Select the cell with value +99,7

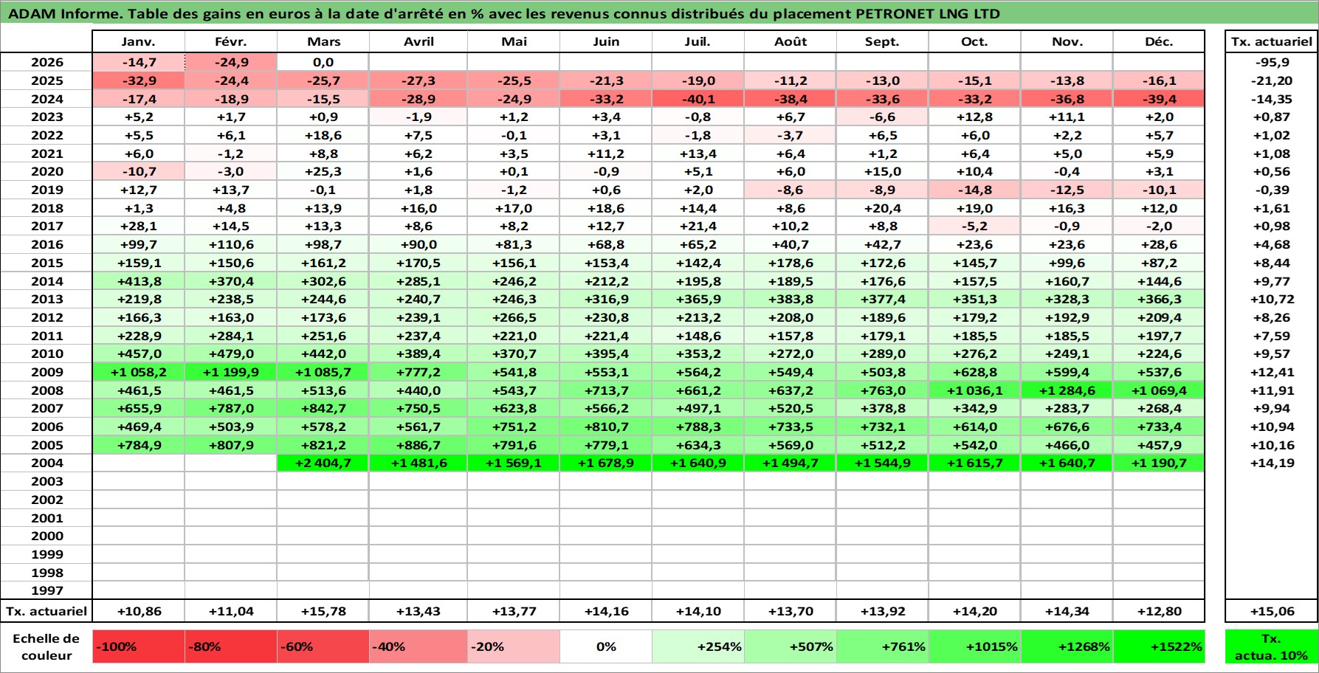[139, 244]
